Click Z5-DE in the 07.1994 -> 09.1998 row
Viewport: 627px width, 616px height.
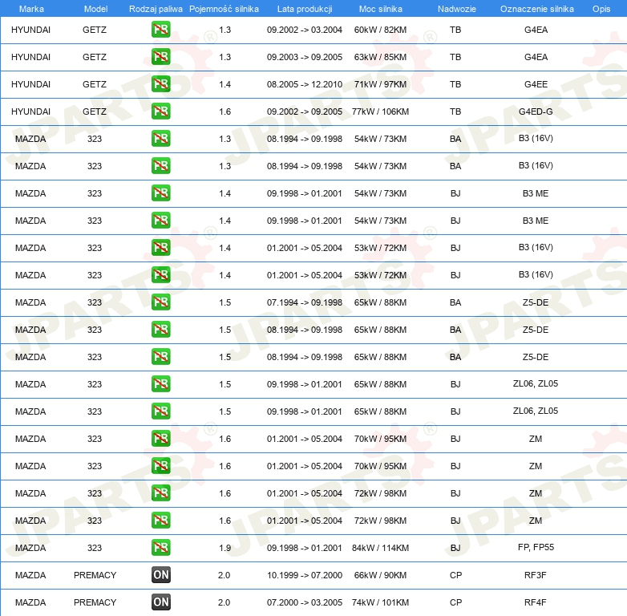pos(536,303)
